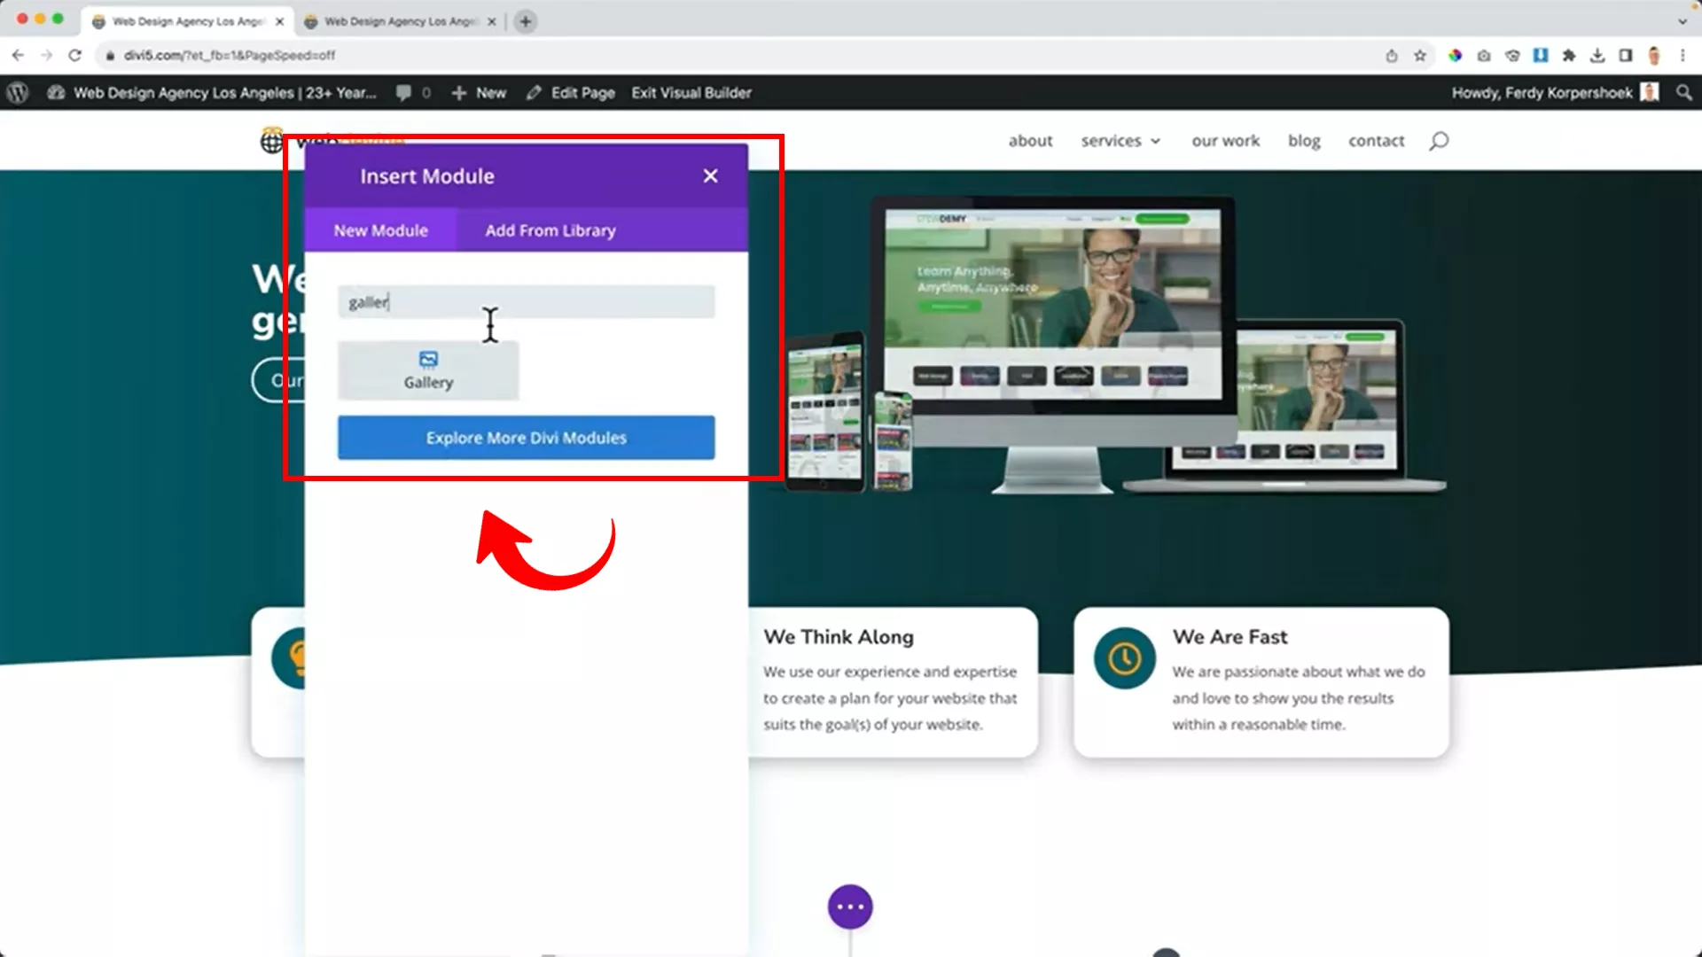Open the purple three-dots builder menu
The image size is (1702, 957).
[849, 906]
